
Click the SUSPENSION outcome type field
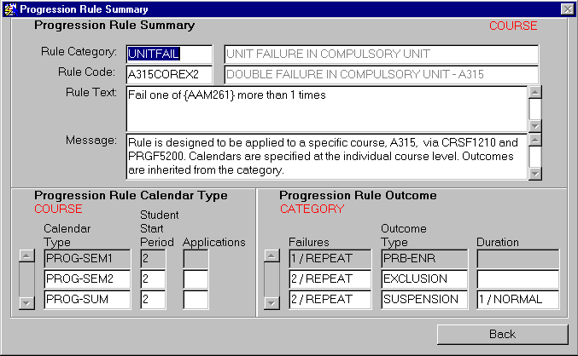coord(423,300)
